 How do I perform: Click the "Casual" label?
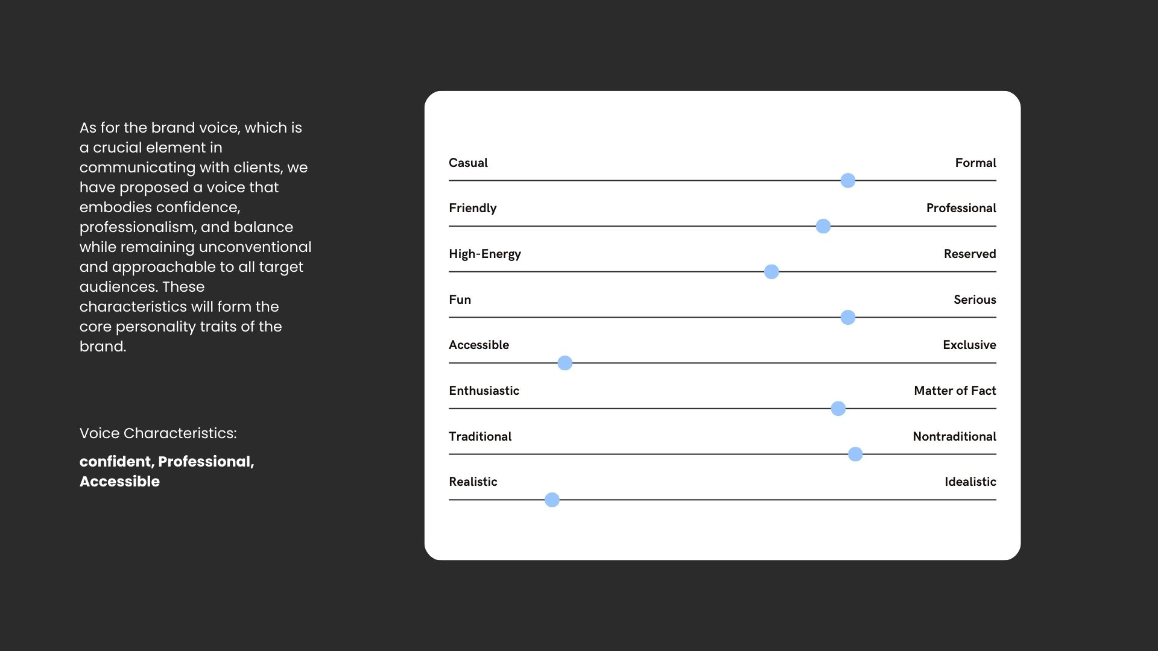click(x=468, y=163)
